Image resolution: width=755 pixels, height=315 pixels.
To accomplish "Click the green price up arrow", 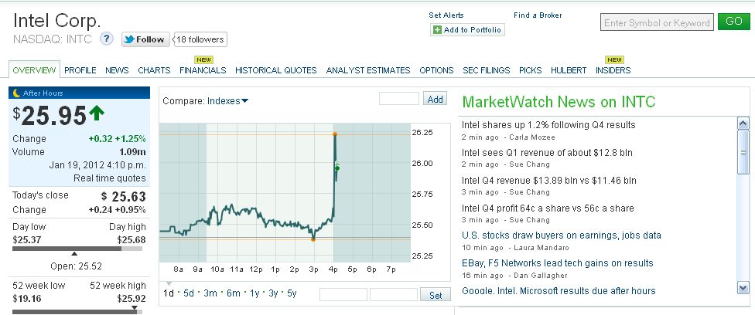I will [x=97, y=113].
